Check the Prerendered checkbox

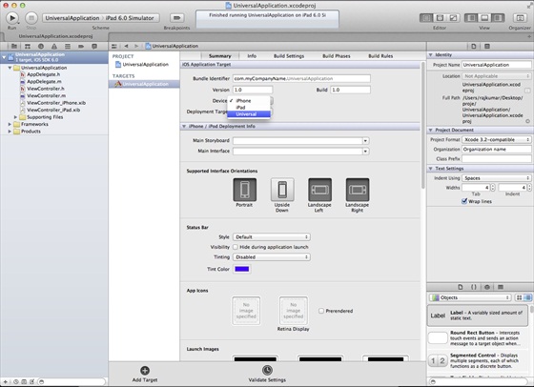pos(321,311)
